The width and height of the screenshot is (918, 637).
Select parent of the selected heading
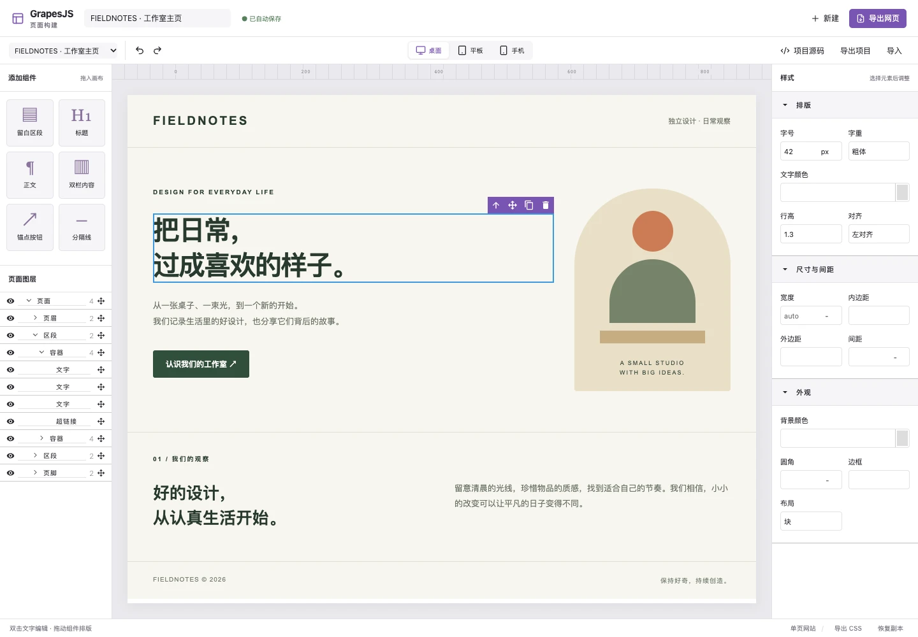496,205
